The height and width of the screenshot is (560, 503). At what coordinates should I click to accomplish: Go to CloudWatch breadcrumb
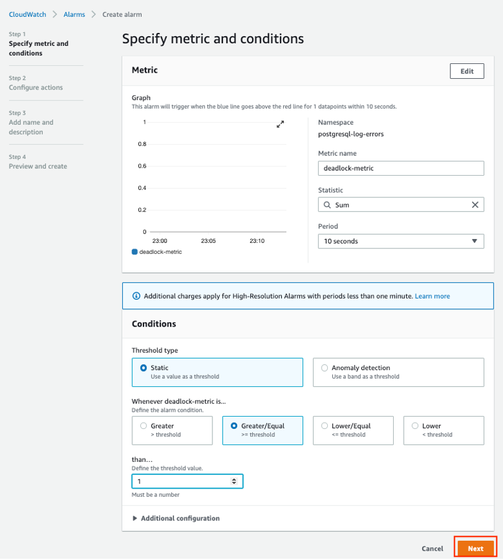point(27,14)
